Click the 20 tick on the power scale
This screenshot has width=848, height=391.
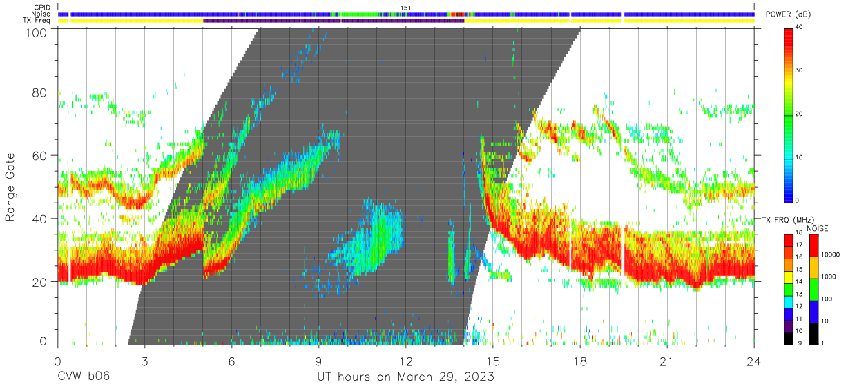(800, 114)
